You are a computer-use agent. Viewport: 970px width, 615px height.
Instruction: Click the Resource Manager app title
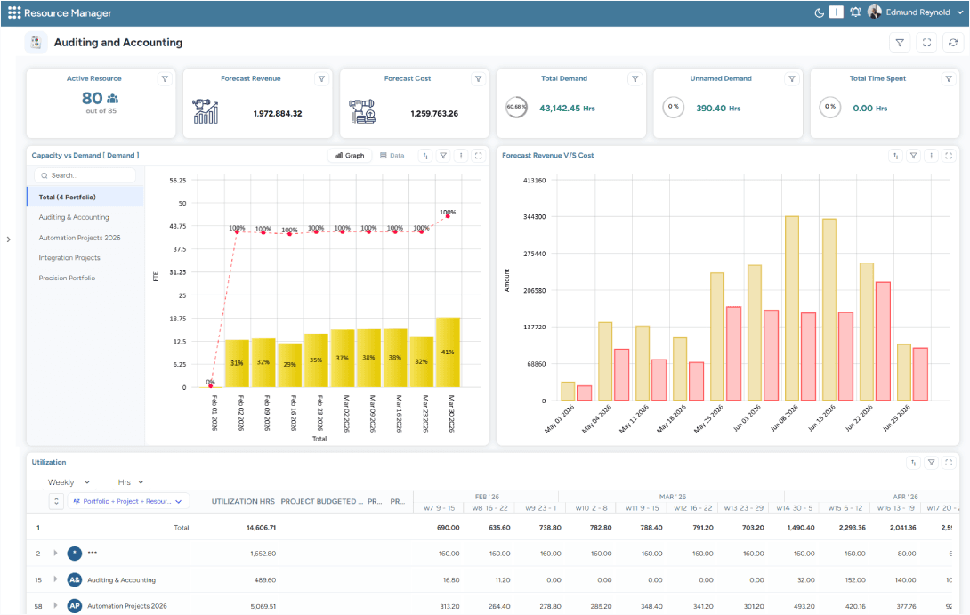[68, 13]
